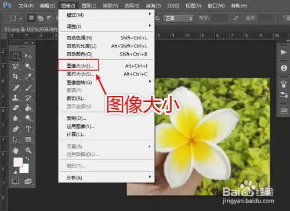290x211 pixels.
Task: Open the 文件(F) menu
Action: (26, 6)
